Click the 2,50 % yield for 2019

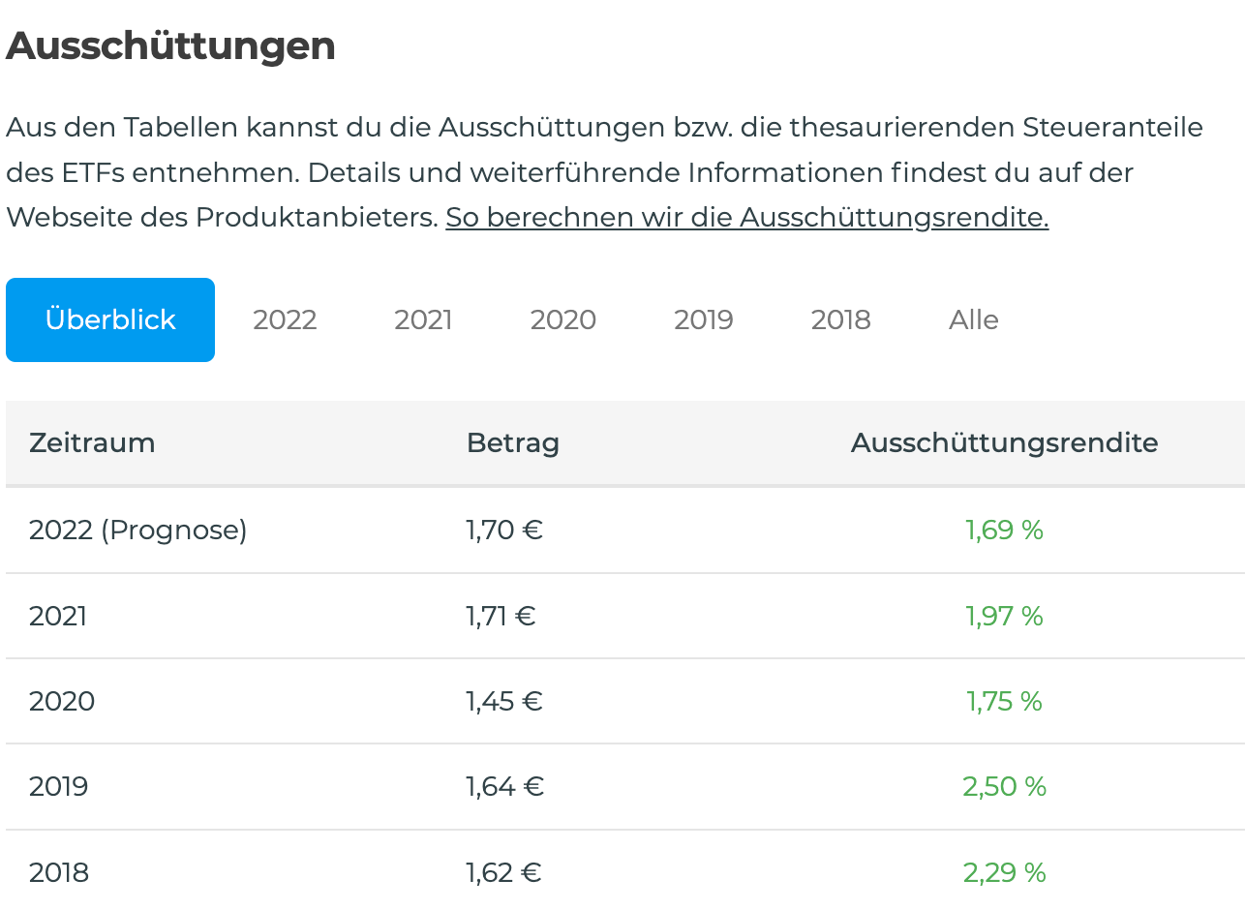(x=1004, y=786)
